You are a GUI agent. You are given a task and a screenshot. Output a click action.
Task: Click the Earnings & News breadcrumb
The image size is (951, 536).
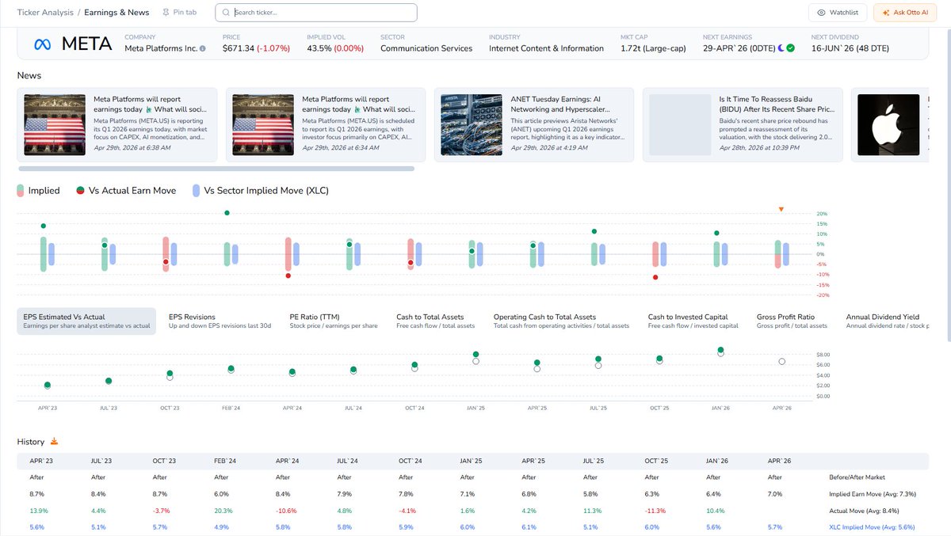point(116,13)
